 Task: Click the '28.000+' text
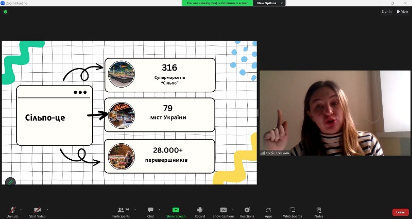pos(168,150)
